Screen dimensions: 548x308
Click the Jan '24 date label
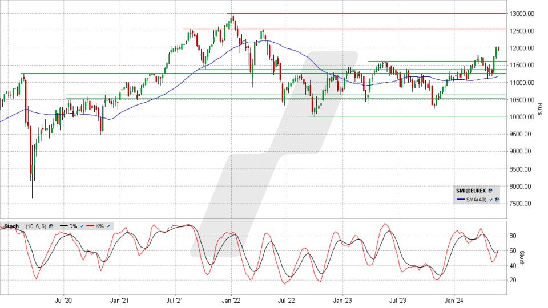pos(454,301)
